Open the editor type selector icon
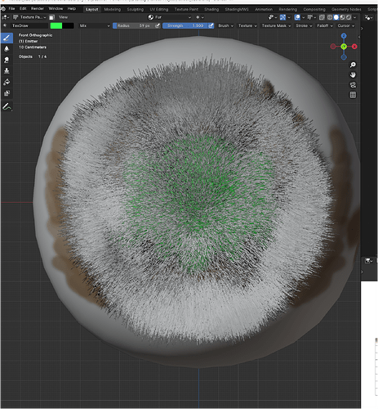Viewport: 378px width, 409px height. [6, 17]
